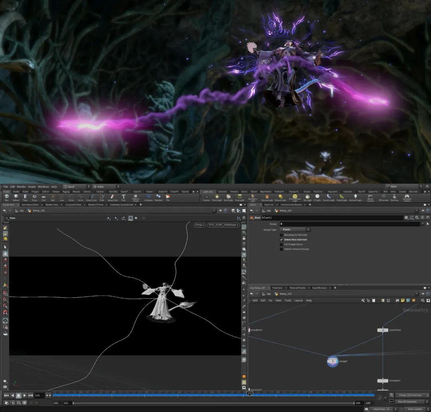Viewport: 431px width, 412px height.
Task: Open the Persp viewport camera dropdown
Action: pyautogui.click(x=199, y=225)
